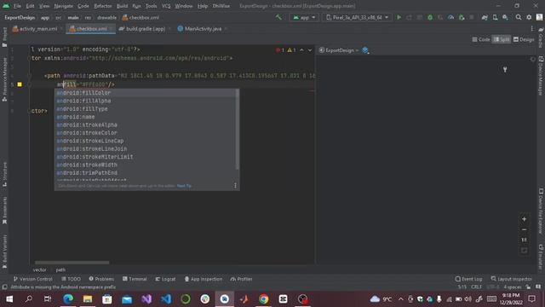Image resolution: width=545 pixels, height=307 pixels.
Task: Open the Edit menu
Action: tap(31, 6)
